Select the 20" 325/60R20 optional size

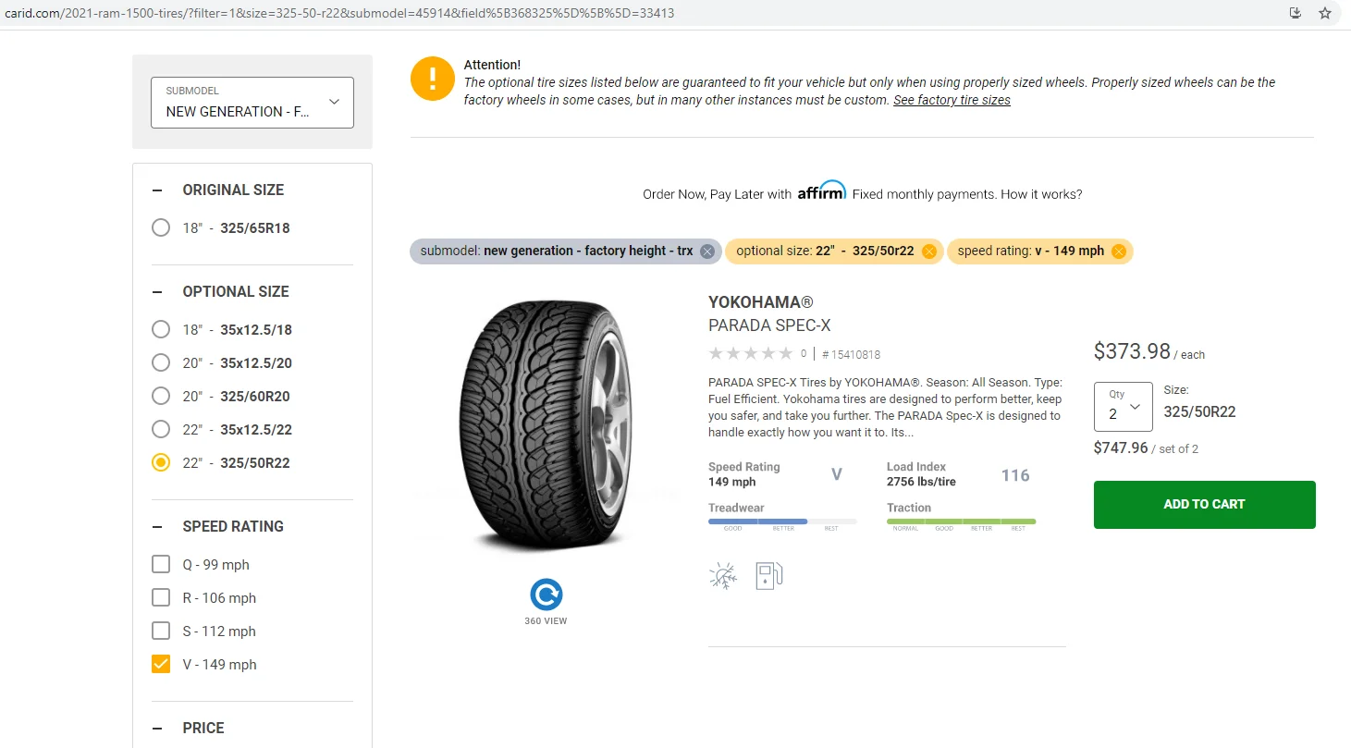click(x=161, y=397)
